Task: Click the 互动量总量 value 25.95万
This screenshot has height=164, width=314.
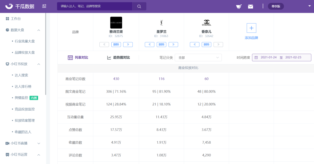Action: tap(116, 117)
